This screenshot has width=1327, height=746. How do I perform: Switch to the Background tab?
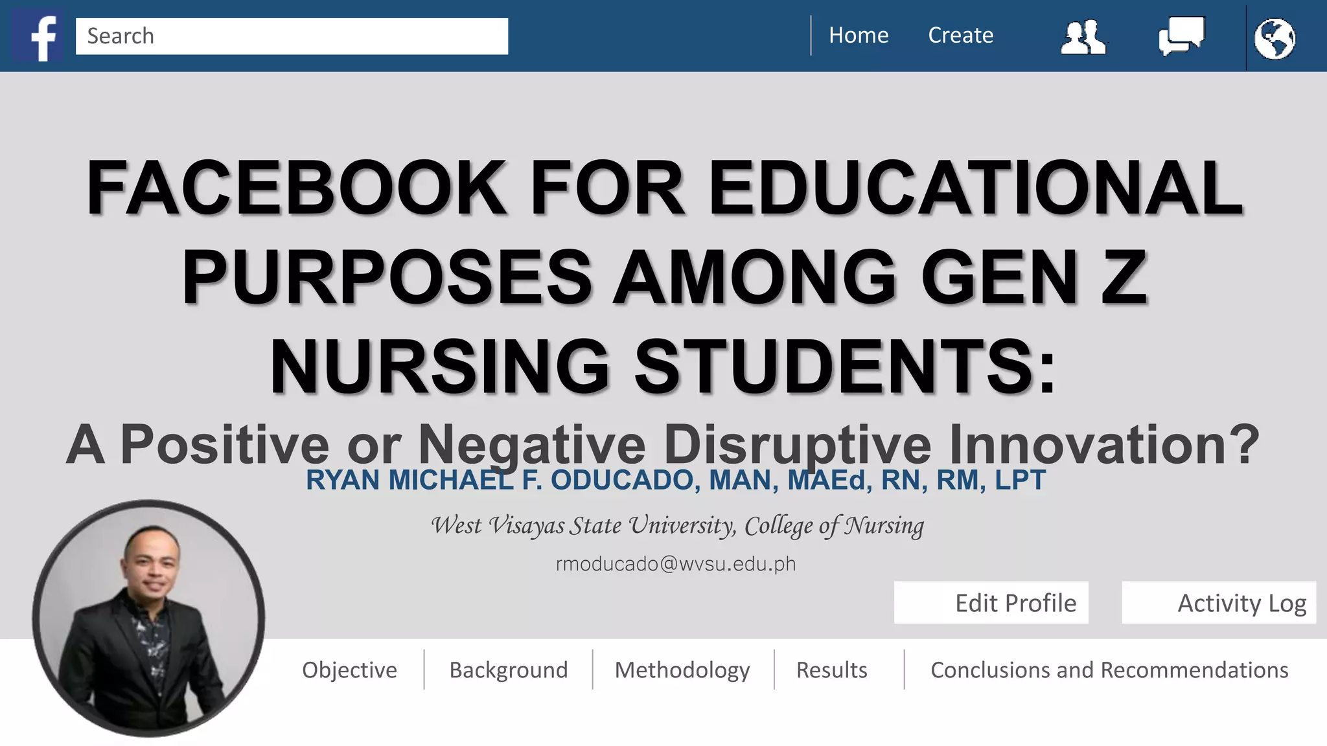pos(509,670)
